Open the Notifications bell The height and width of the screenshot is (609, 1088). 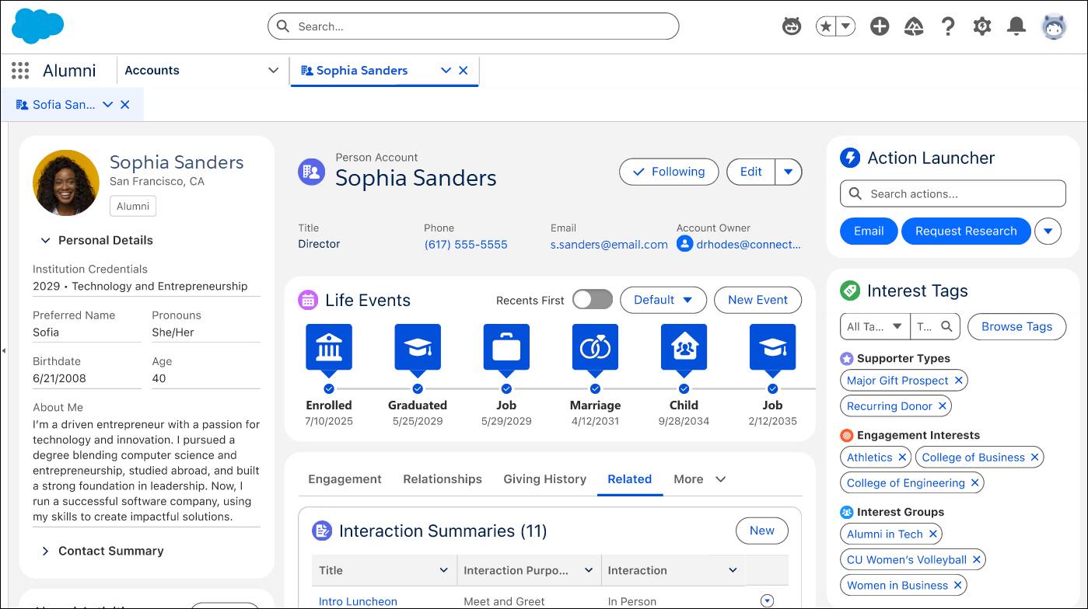[x=1016, y=26]
